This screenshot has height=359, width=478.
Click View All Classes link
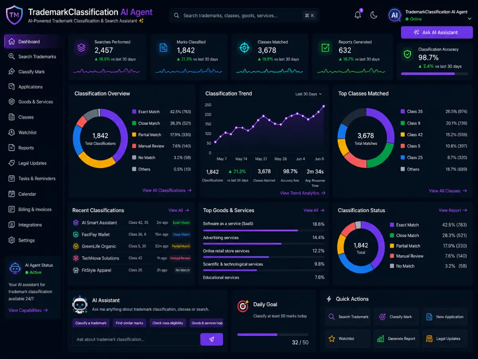448,191
